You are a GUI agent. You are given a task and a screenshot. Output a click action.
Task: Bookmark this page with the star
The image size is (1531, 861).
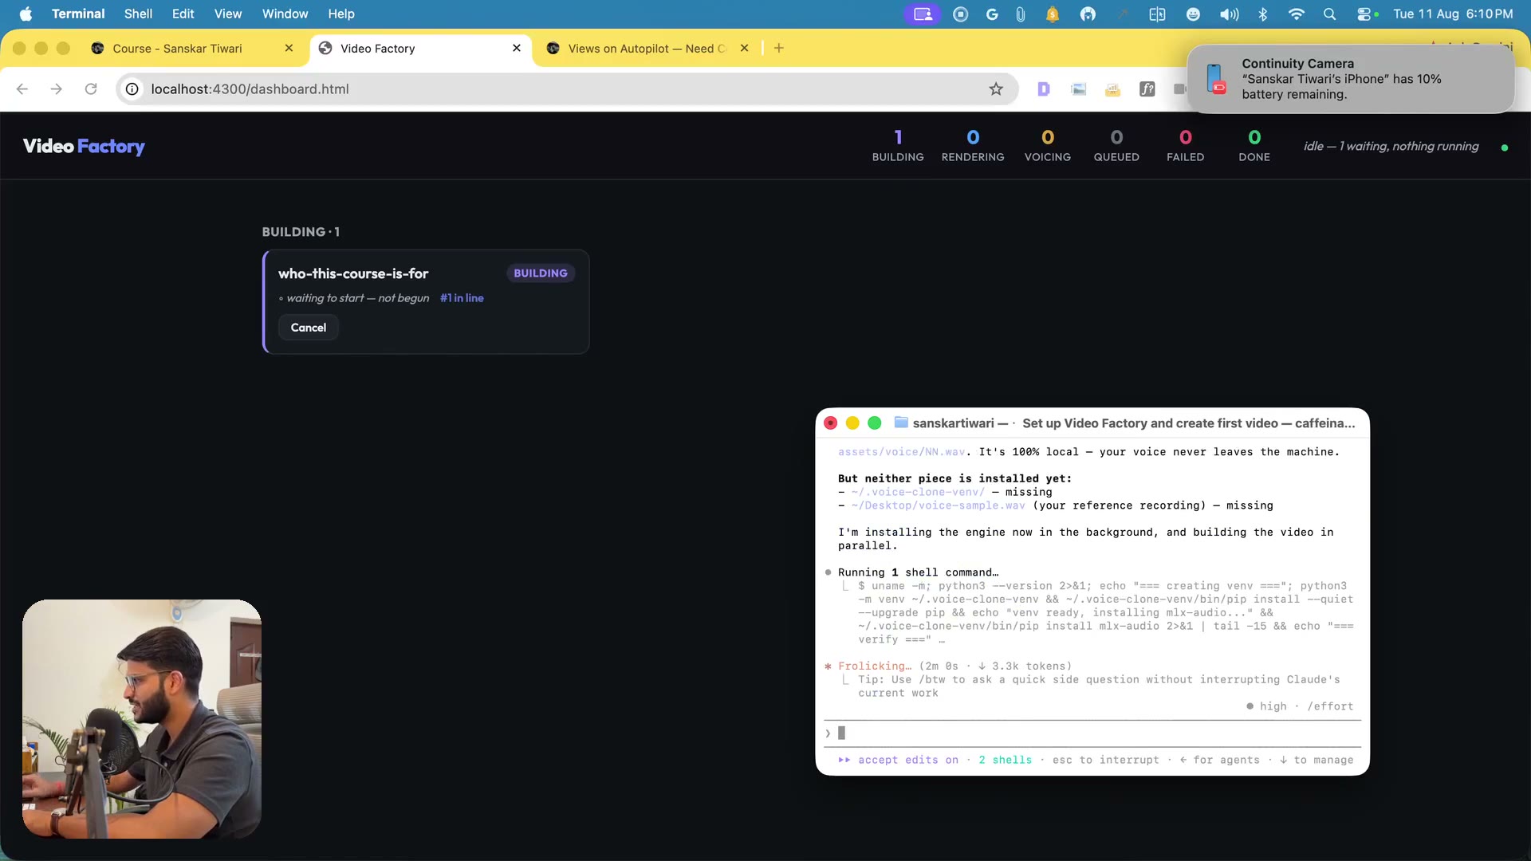click(x=996, y=89)
